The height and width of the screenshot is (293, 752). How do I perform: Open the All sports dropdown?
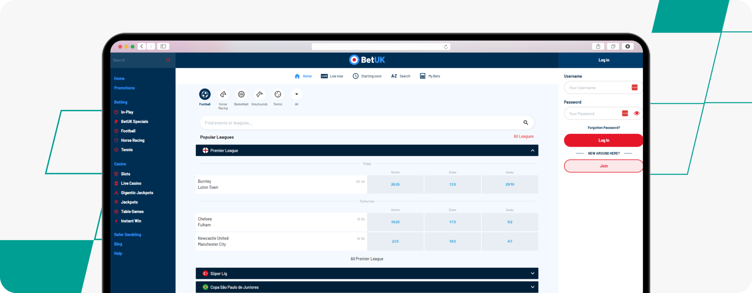[297, 94]
